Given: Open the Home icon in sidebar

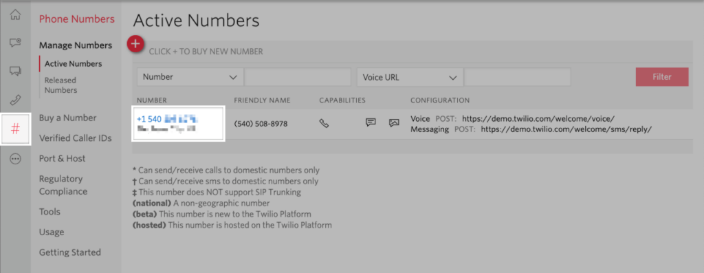Looking at the screenshot, I should (15, 15).
